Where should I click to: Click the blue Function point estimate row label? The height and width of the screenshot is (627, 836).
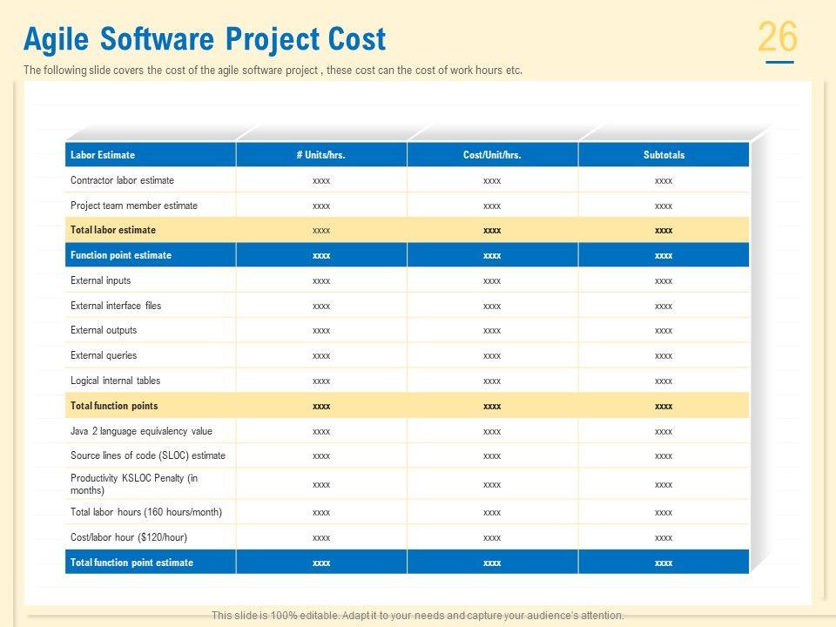(121, 255)
